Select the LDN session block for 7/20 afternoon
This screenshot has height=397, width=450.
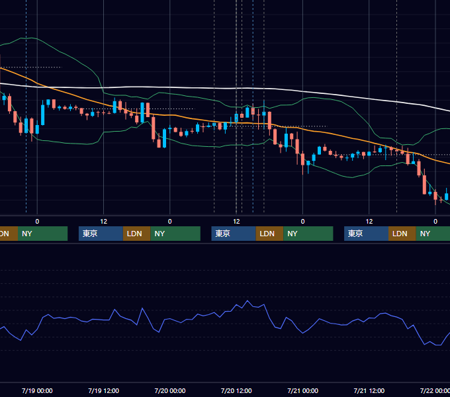tap(269, 234)
